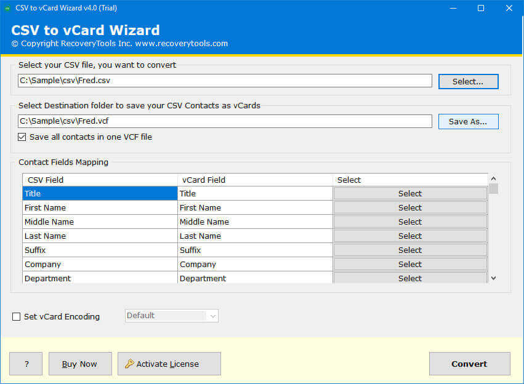Screen dimensions: 524x384
Task: Click the Select... button for CSV file
Action: click(468, 81)
